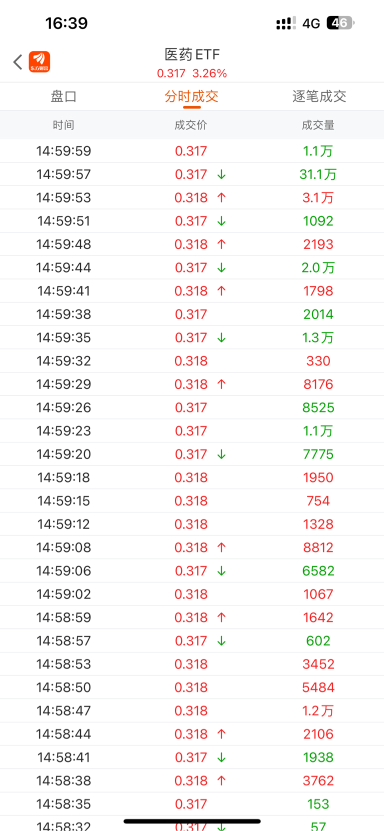Tap the back arrow icon
384x831 pixels.
click(x=18, y=62)
